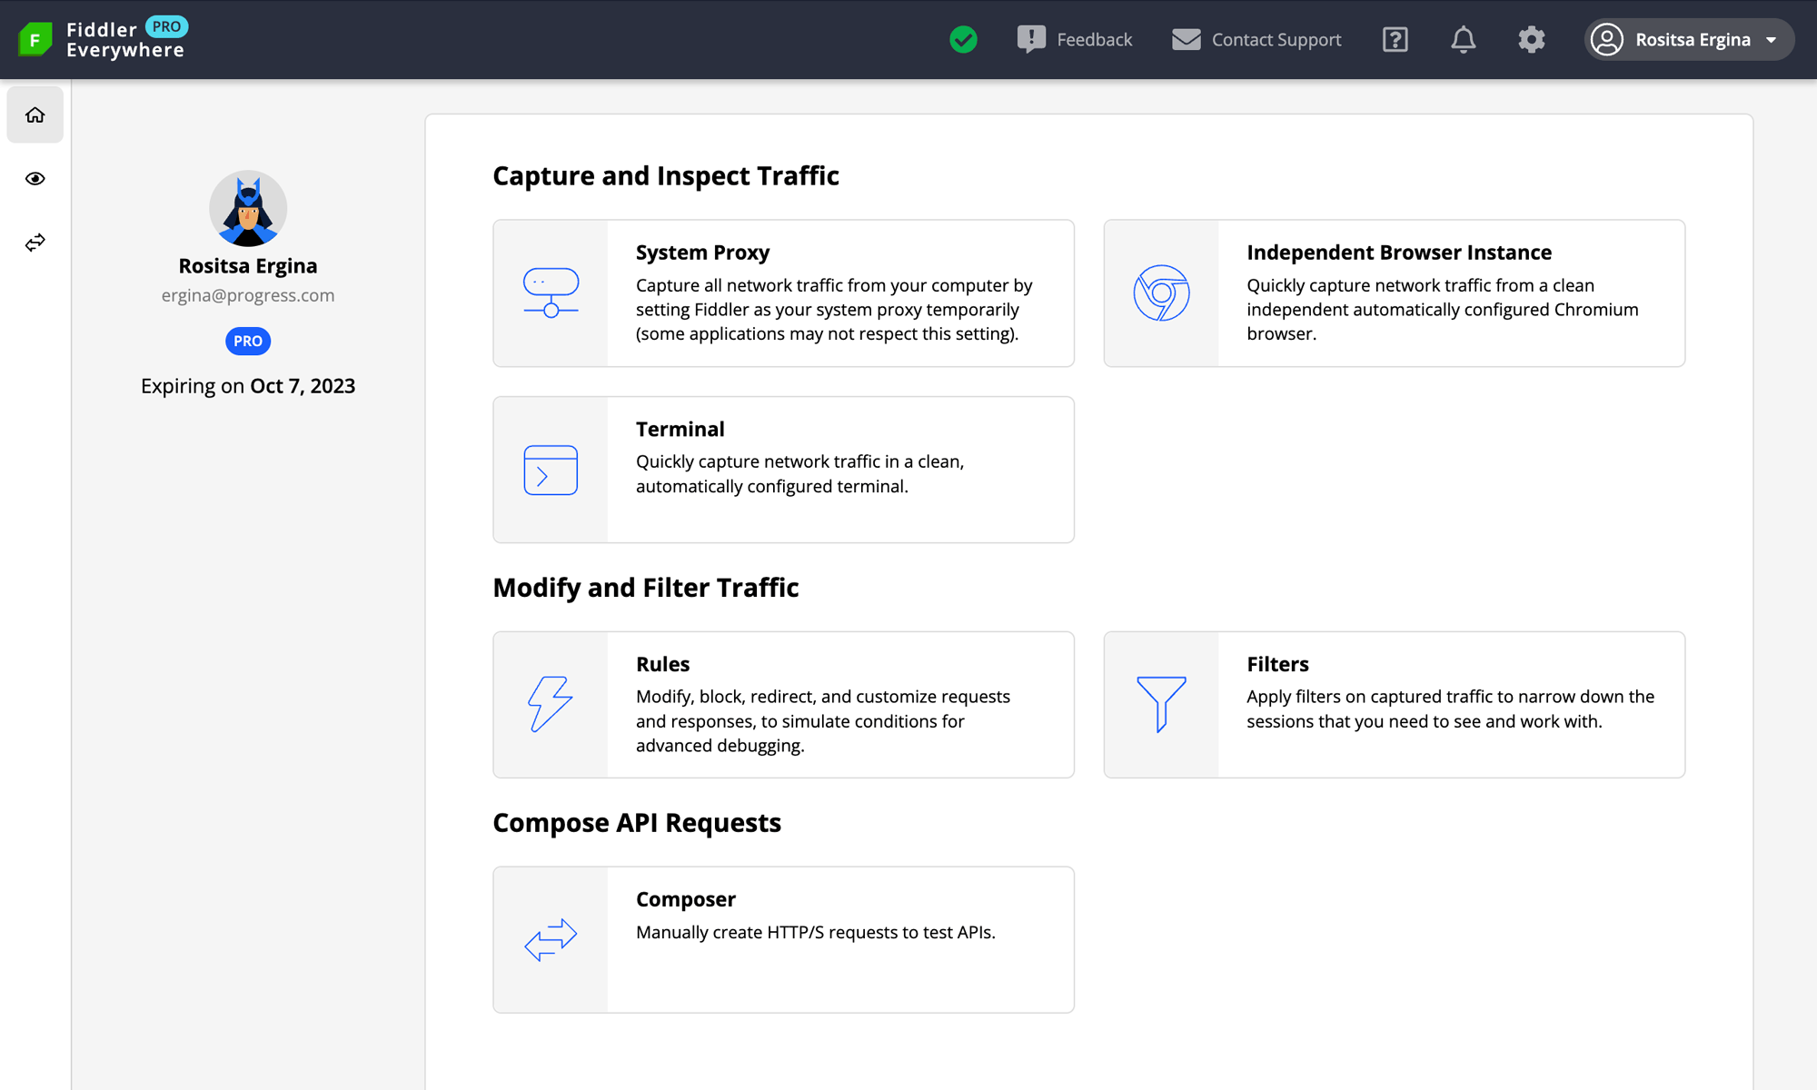Open the System Proxy card
The width and height of the screenshot is (1817, 1090).
(783, 293)
